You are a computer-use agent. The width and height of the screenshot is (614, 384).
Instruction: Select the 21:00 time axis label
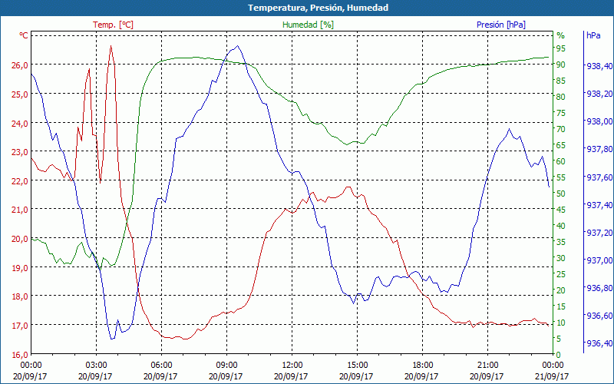[487, 366]
